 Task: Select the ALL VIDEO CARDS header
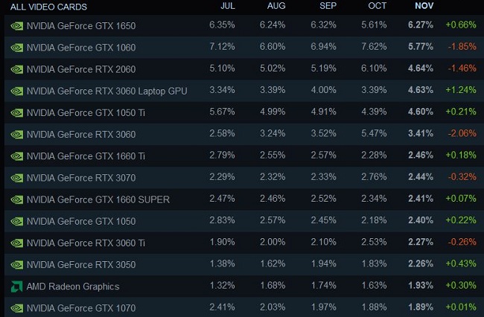pos(48,7)
